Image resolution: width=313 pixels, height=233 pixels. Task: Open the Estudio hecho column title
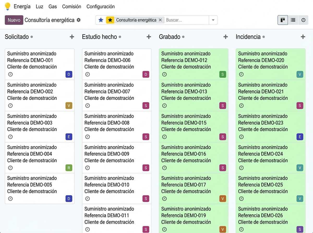[x=99, y=37]
